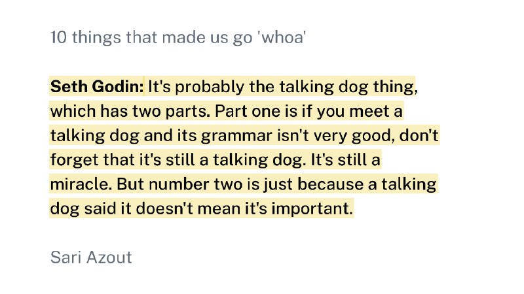The width and height of the screenshot is (524, 294).
Task: Click the phrase 'which has two parts'
Action: point(128,111)
